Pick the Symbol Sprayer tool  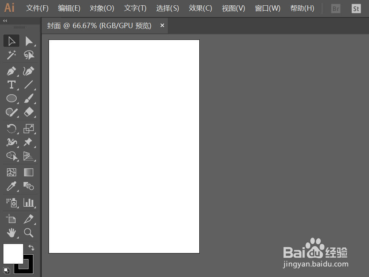click(x=11, y=203)
